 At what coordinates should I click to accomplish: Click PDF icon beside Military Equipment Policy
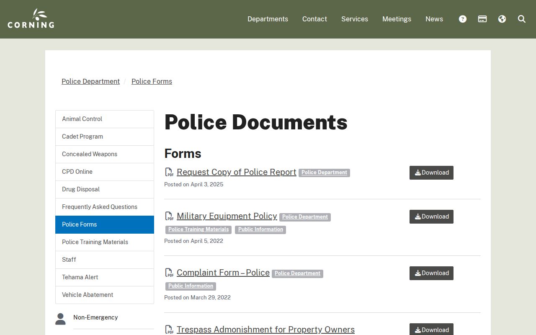point(169,216)
